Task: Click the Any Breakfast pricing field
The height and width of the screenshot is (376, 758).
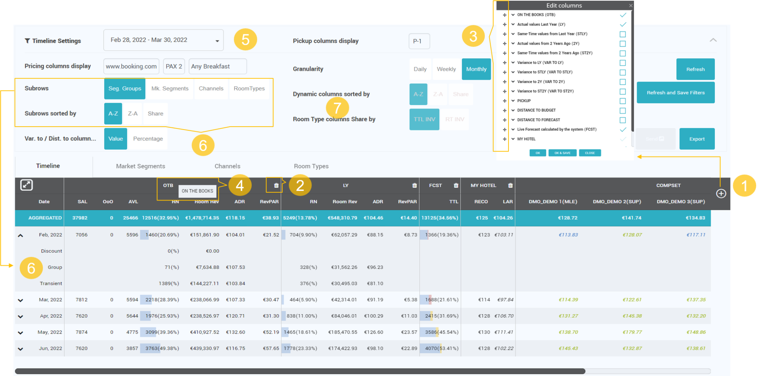Action: pyautogui.click(x=218, y=66)
